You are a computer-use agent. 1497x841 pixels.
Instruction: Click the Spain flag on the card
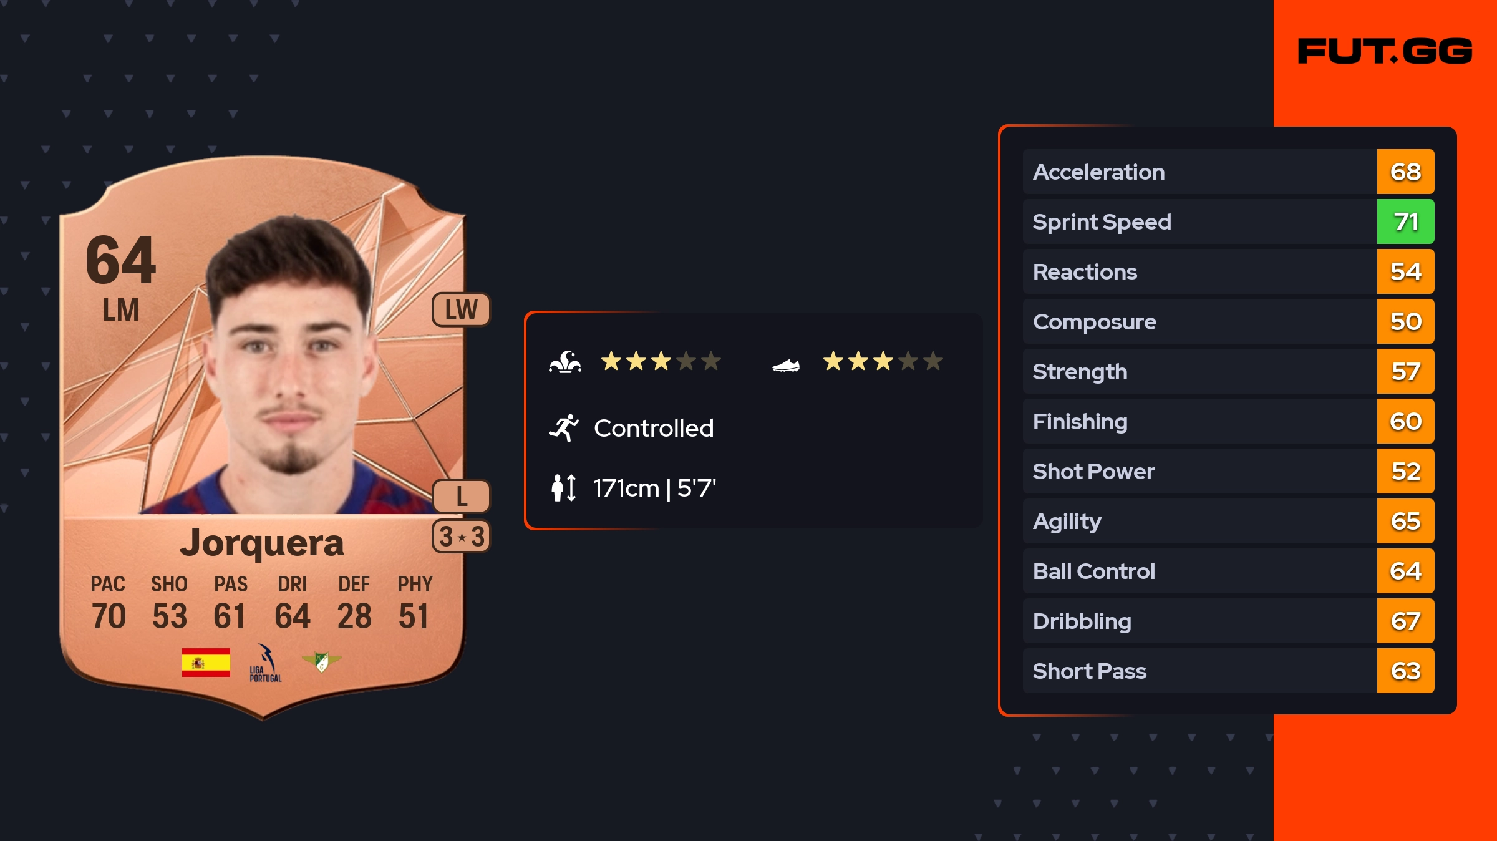tap(206, 662)
